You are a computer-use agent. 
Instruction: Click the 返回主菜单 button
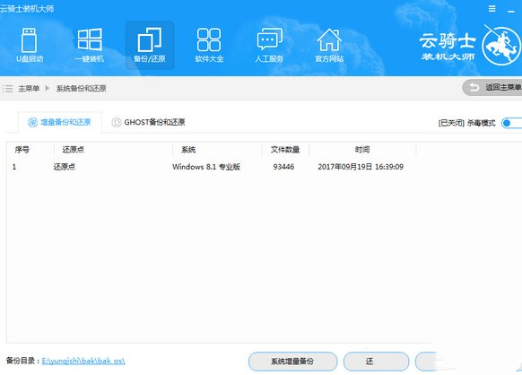pyautogui.click(x=492, y=88)
